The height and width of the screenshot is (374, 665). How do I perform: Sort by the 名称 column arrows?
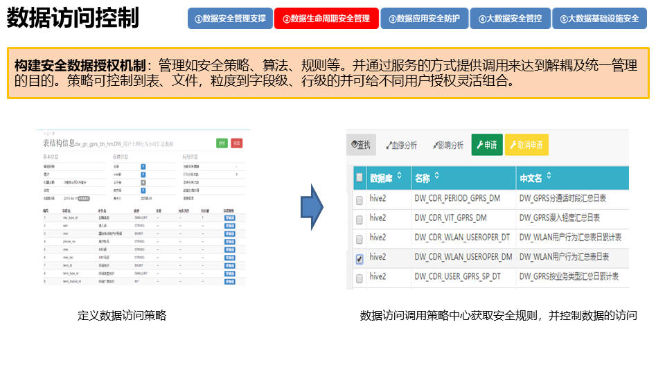coord(437,175)
